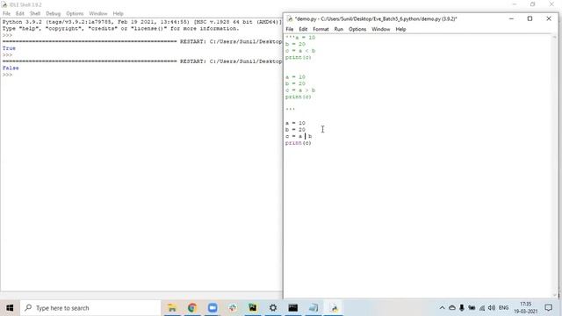The image size is (562, 316).
Task: Maximize the demo.py editor window
Action: click(530, 18)
